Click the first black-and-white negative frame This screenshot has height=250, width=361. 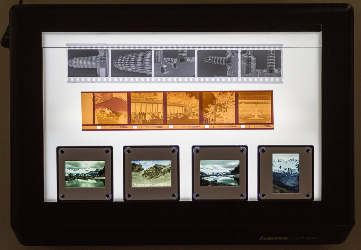click(88, 63)
